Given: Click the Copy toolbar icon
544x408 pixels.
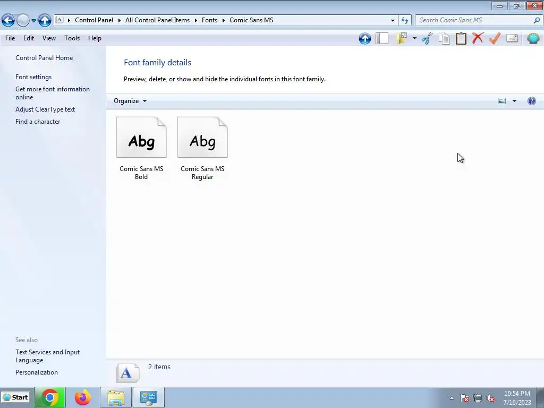Looking at the screenshot, I should click(444, 38).
